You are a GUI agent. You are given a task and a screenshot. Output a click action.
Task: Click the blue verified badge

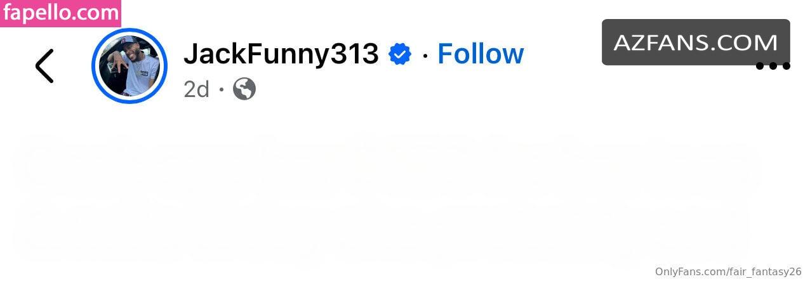click(x=400, y=55)
